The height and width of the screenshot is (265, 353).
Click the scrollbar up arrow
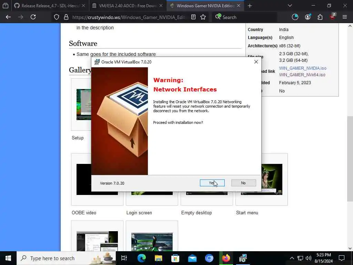point(350,26)
